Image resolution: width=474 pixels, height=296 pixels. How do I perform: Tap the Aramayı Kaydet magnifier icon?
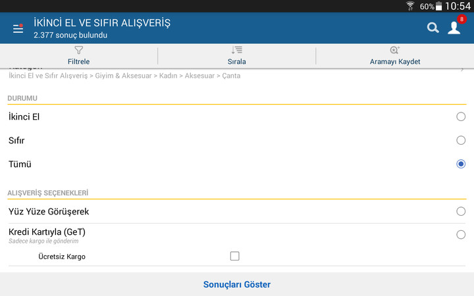395,50
